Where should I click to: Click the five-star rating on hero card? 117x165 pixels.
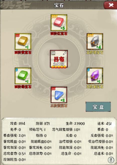[59, 67]
